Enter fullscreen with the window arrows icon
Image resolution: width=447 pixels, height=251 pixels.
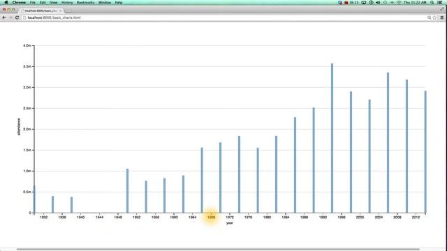point(442,9)
